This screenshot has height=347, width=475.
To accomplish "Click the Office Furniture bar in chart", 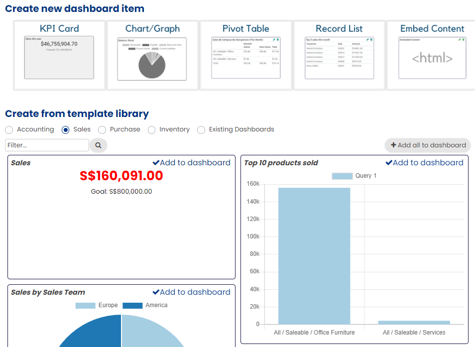I will pos(314,256).
